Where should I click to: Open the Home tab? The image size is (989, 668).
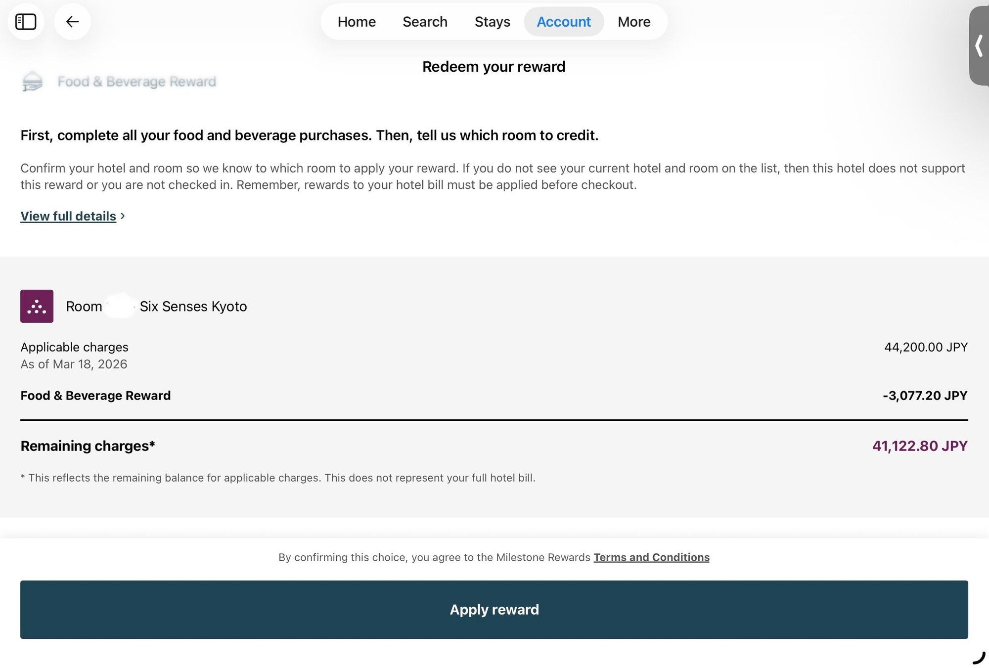pos(357,22)
